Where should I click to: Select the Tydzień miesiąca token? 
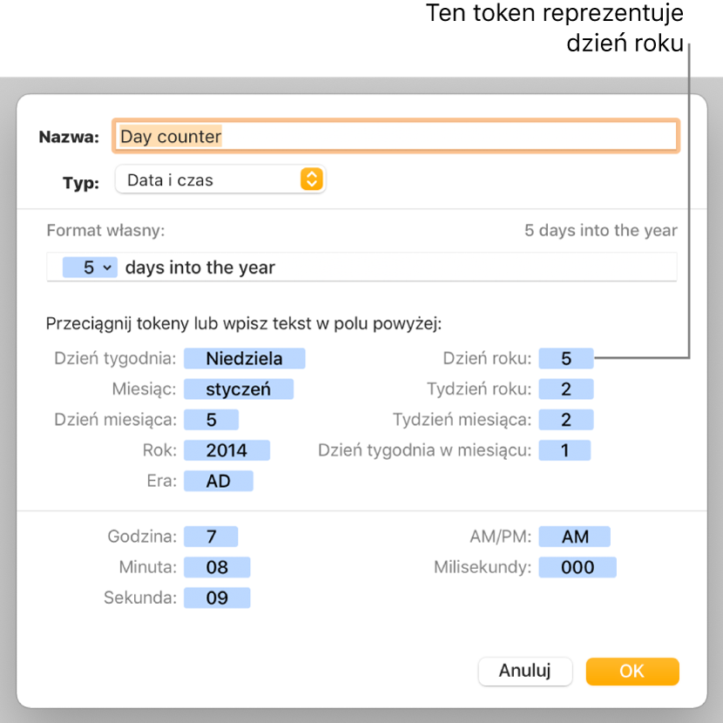click(566, 420)
